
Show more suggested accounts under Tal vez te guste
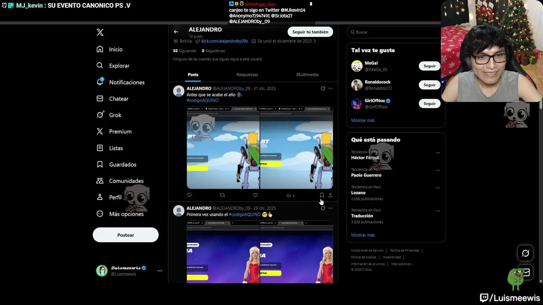click(x=363, y=120)
